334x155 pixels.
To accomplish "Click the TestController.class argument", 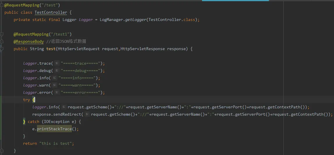I will pyautogui.click(x=172, y=20).
